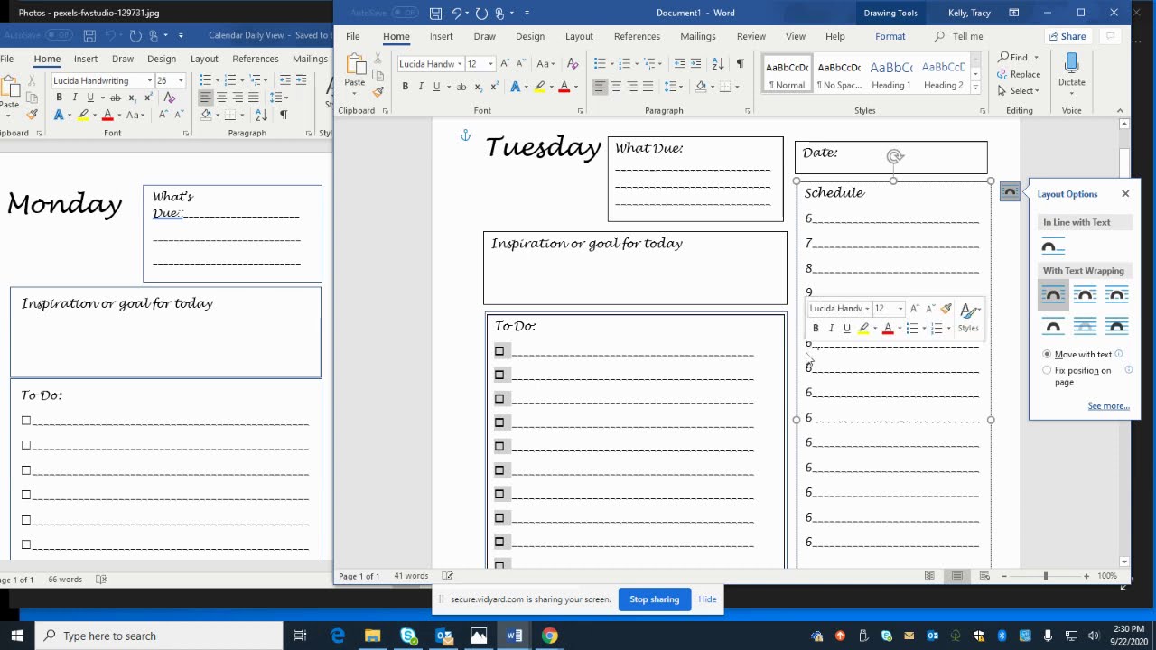Open font name dropdown in Document1 ribbon
This screenshot has height=650, width=1156.
(x=461, y=64)
